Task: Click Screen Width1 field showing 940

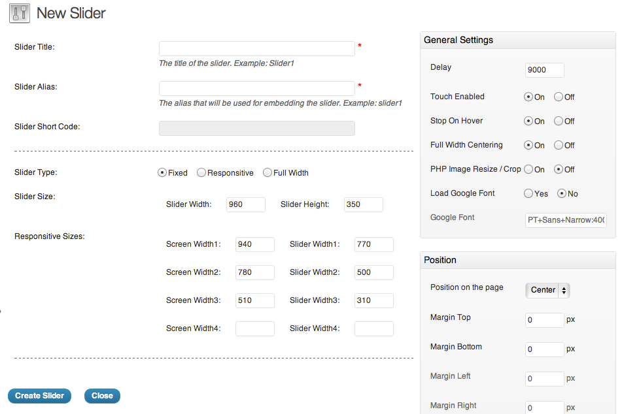Action: pos(254,244)
